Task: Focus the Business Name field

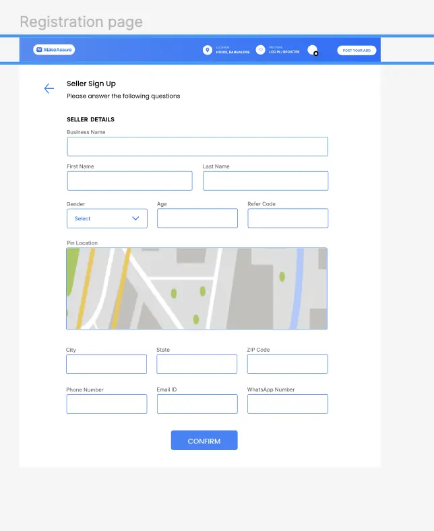Action: tap(197, 147)
